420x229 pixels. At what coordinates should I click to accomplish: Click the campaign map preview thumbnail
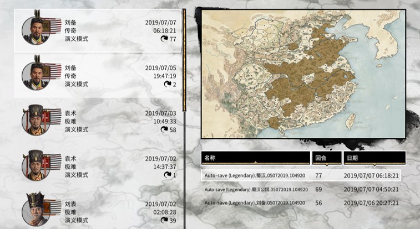[x=303, y=74]
